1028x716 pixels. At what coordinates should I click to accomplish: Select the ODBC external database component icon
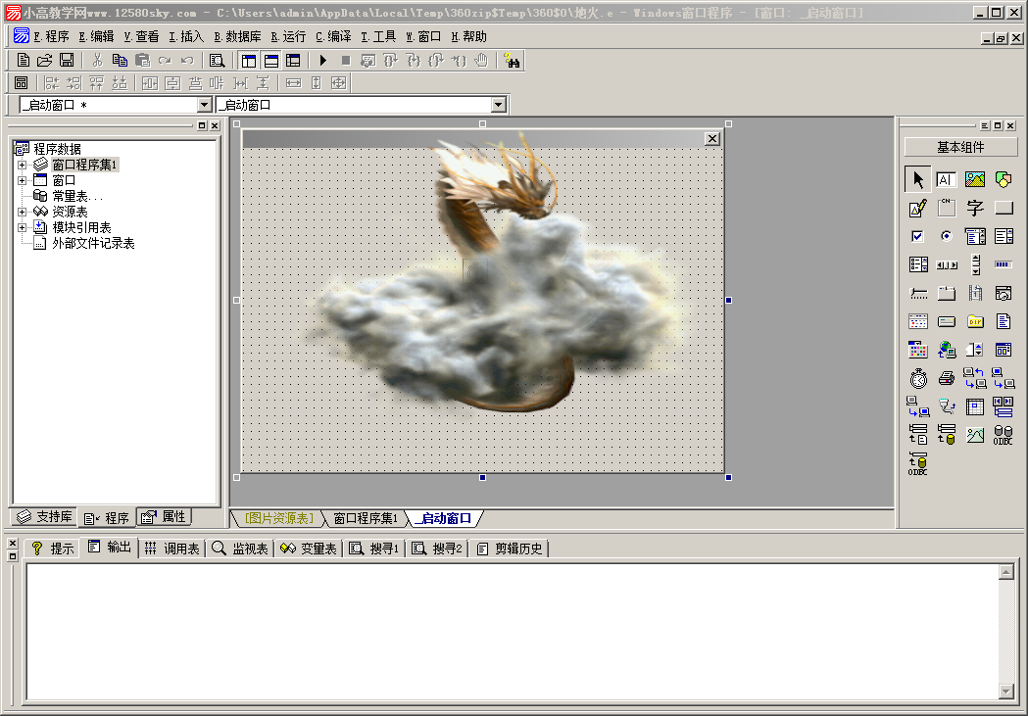click(x=1004, y=435)
